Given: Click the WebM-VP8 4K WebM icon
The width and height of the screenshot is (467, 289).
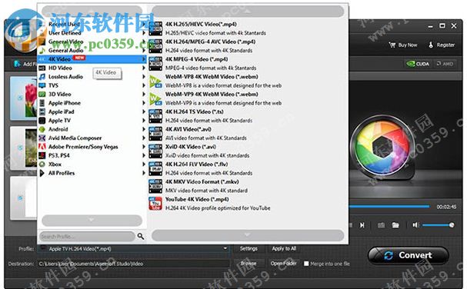Looking at the screenshot, I should point(155,81).
